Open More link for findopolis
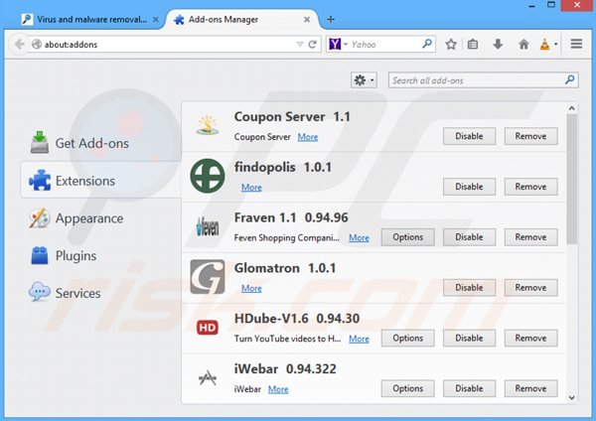 [x=251, y=188]
